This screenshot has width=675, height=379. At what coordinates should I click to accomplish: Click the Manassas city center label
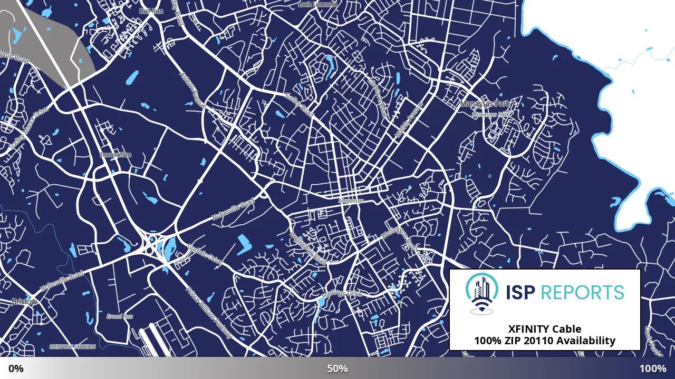coord(351,201)
